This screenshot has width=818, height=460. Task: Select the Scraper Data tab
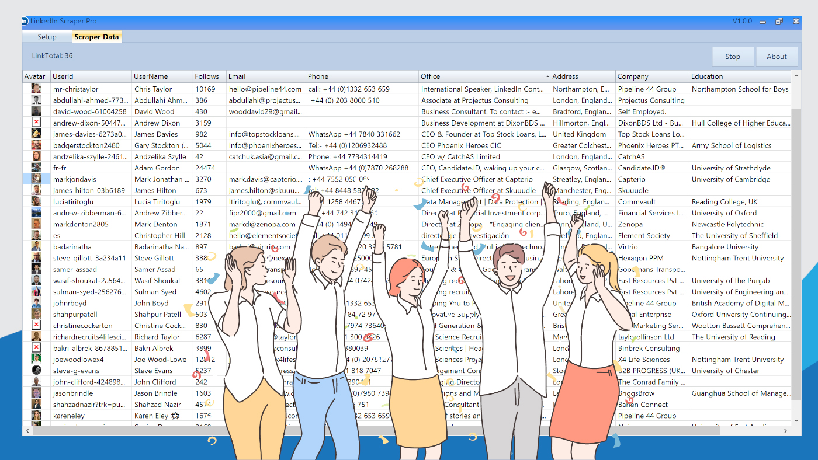click(x=96, y=37)
